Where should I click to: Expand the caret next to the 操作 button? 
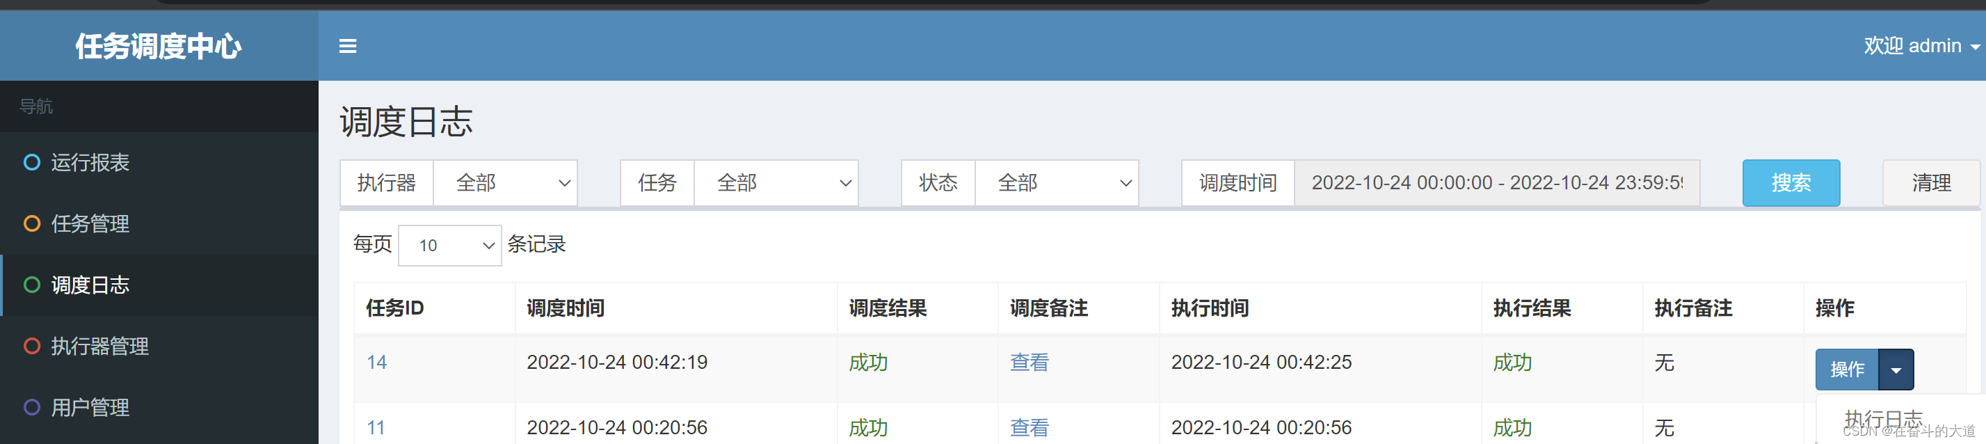[1896, 370]
